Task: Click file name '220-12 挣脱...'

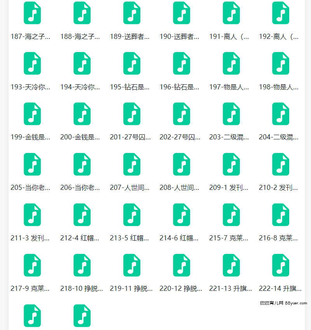Action: (x=181, y=288)
